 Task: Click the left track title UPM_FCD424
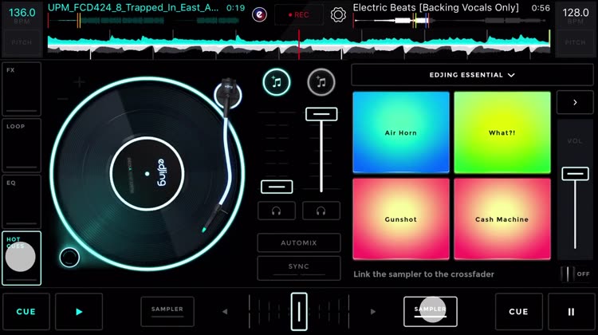click(x=133, y=8)
